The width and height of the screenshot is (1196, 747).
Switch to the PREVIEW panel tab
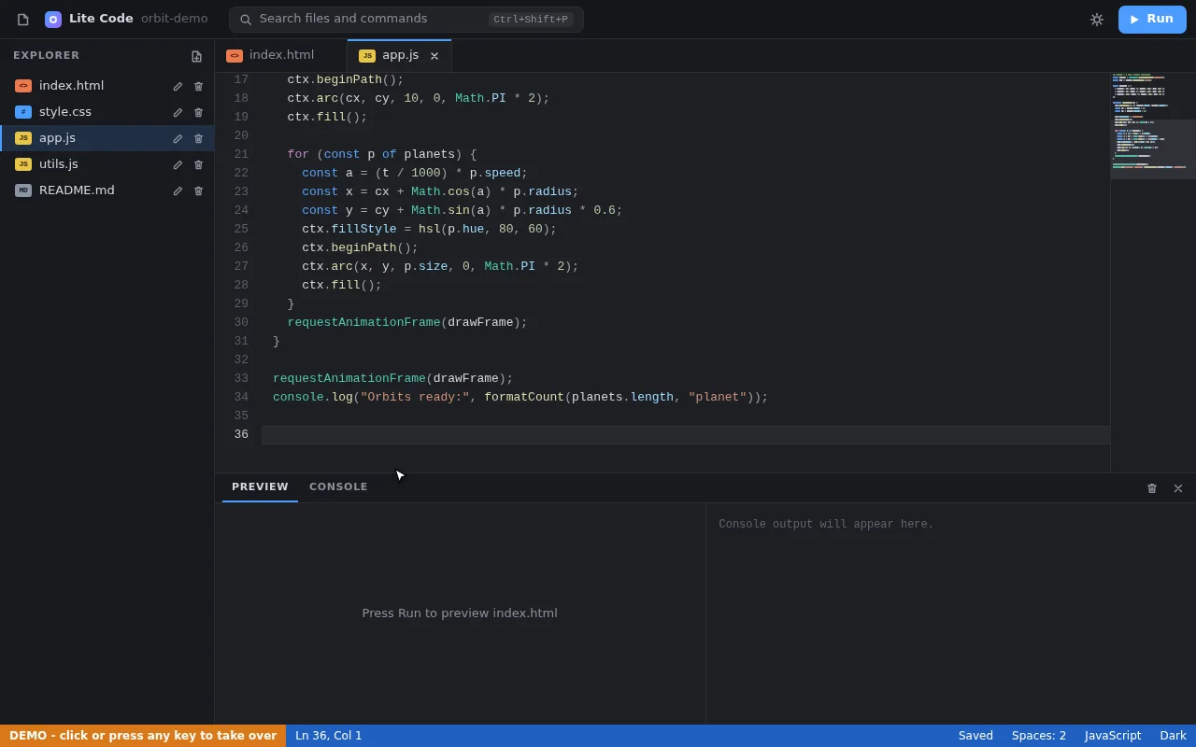260,487
